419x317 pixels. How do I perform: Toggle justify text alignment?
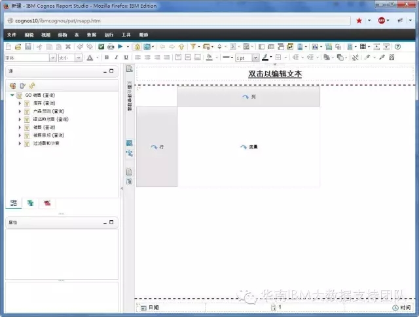point(167,58)
